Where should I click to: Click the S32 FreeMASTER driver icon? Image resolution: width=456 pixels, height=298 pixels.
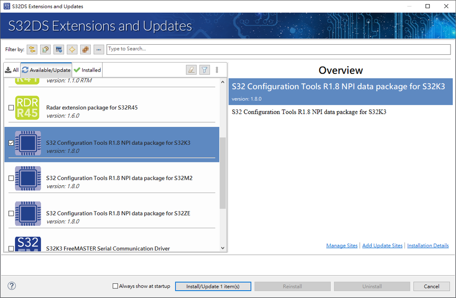point(28,244)
